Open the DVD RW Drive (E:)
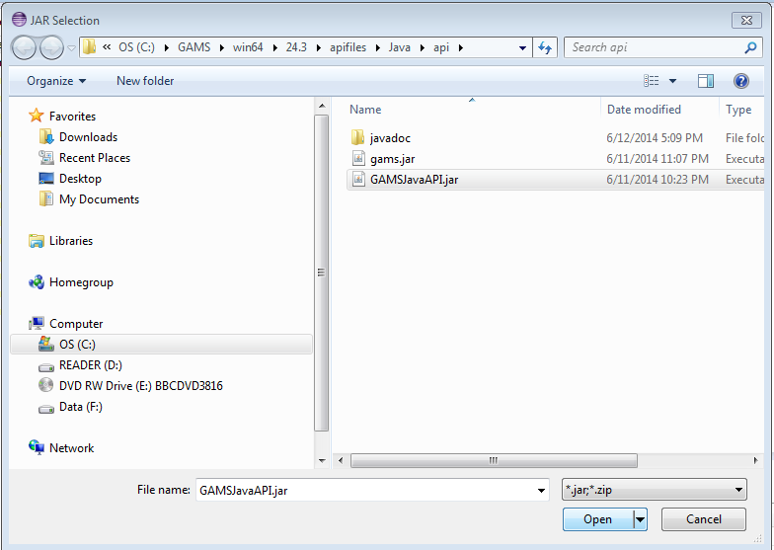The height and width of the screenshot is (550, 774). point(140,386)
